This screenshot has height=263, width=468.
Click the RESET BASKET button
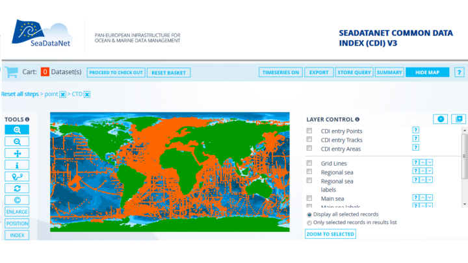(x=168, y=73)
